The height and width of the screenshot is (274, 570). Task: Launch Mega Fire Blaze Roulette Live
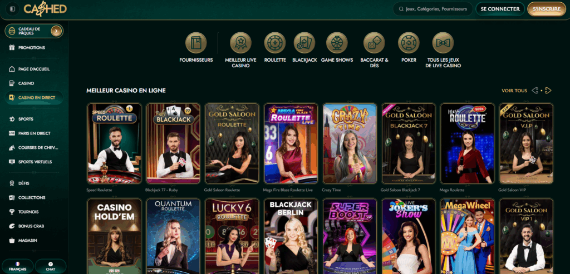click(x=291, y=143)
